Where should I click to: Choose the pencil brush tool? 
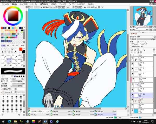(4, 56)
